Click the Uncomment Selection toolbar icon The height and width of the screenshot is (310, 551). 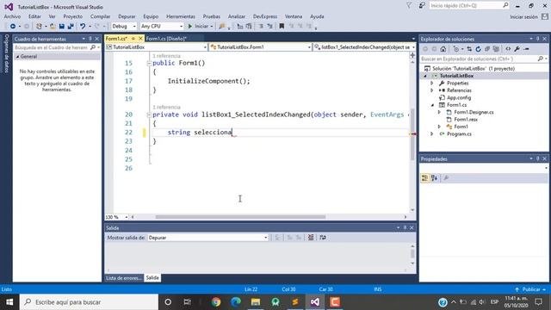269,27
